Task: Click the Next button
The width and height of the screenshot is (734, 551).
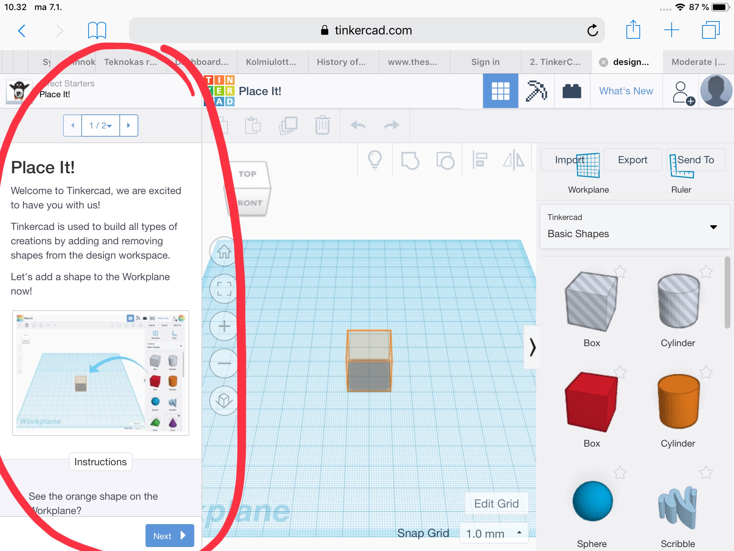Action: [170, 536]
